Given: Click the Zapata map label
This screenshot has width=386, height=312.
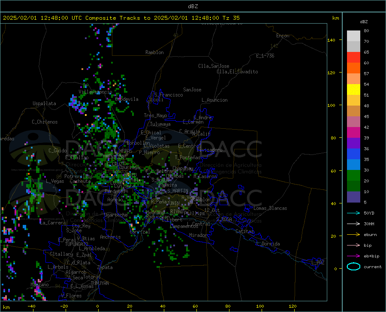Looking at the screenshot, I should pyautogui.click(x=105, y=267).
